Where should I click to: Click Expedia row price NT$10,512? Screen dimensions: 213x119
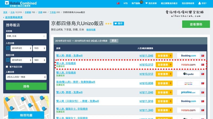click(146, 74)
